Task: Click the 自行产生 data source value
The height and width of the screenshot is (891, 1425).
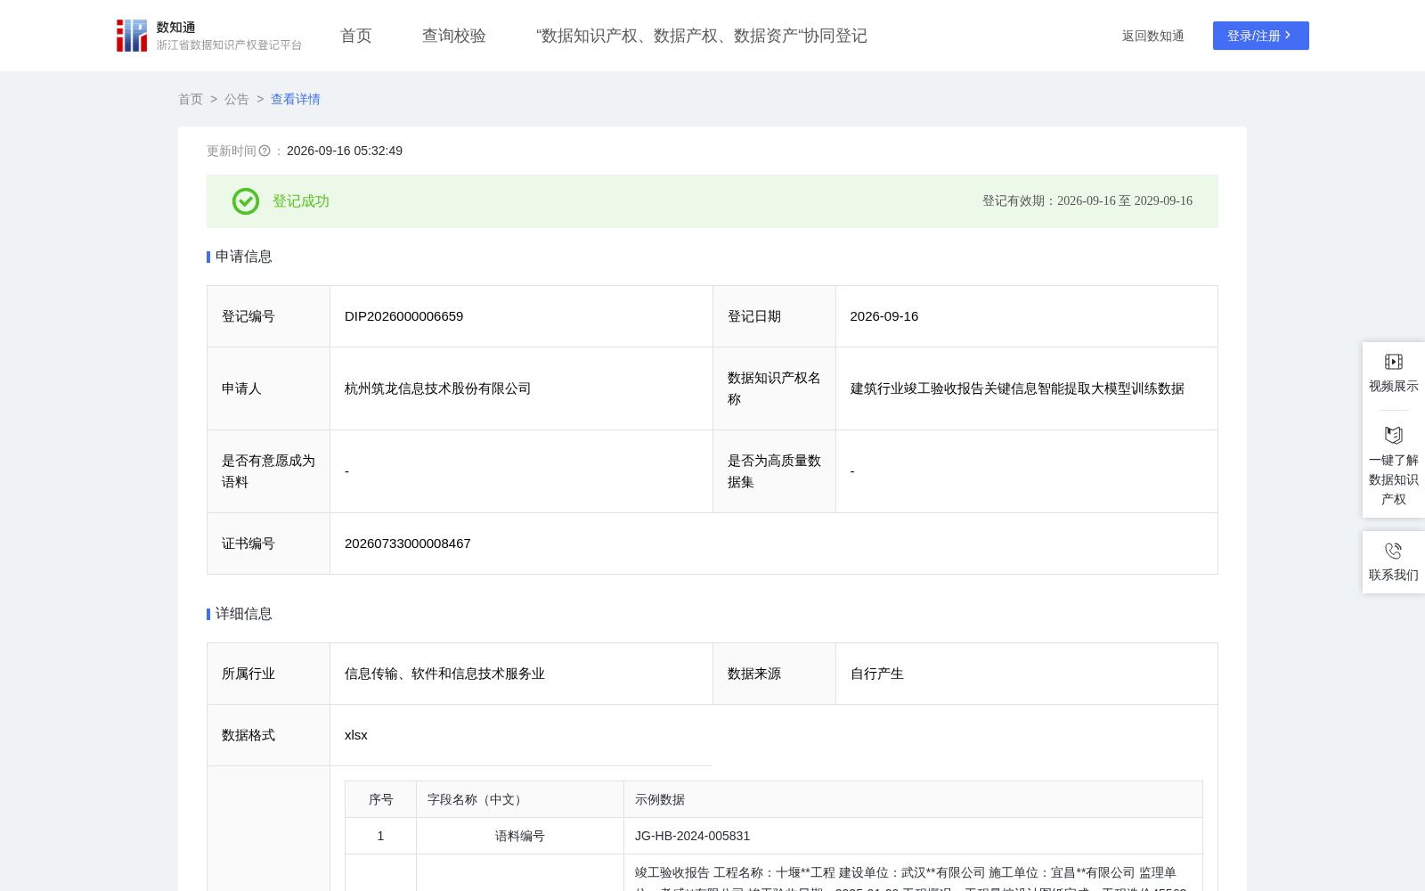Action: [877, 674]
